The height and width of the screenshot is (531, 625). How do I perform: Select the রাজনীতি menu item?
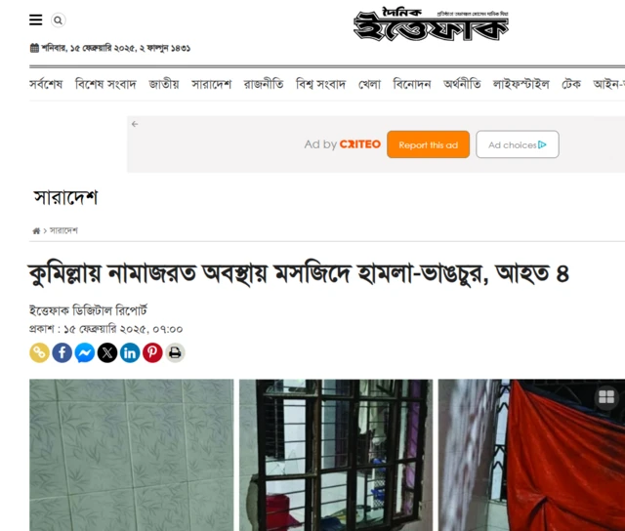coord(264,84)
